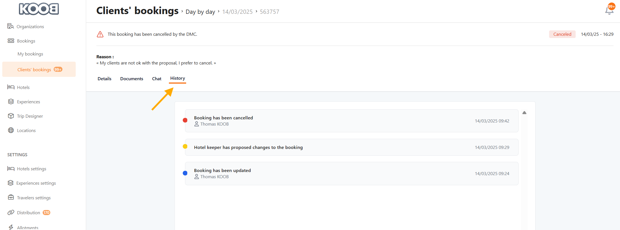Go to My bookings

click(30, 54)
